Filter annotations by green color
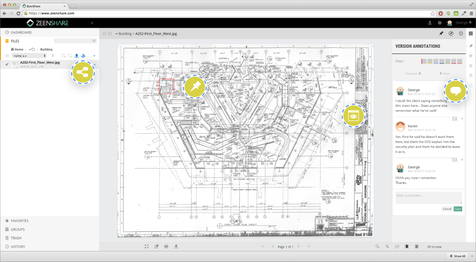 (x=448, y=61)
